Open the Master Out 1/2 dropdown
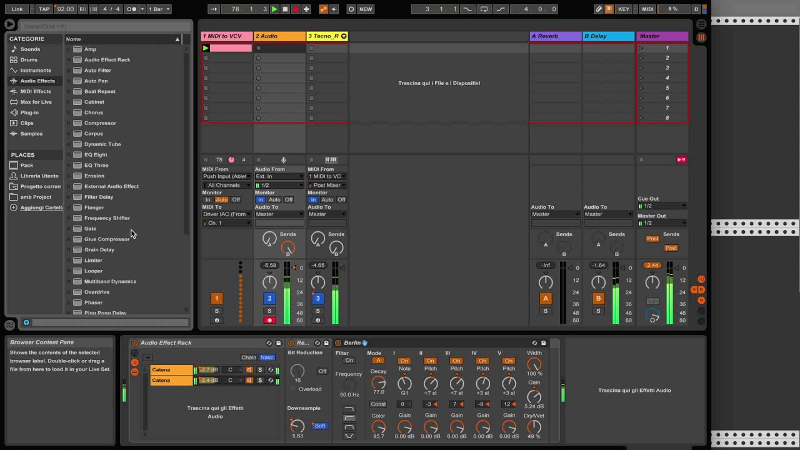800x450 pixels. coord(662,223)
